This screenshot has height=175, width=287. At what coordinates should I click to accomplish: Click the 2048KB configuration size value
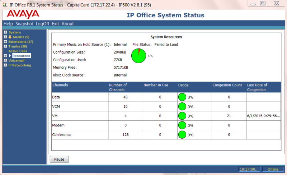tap(120, 52)
